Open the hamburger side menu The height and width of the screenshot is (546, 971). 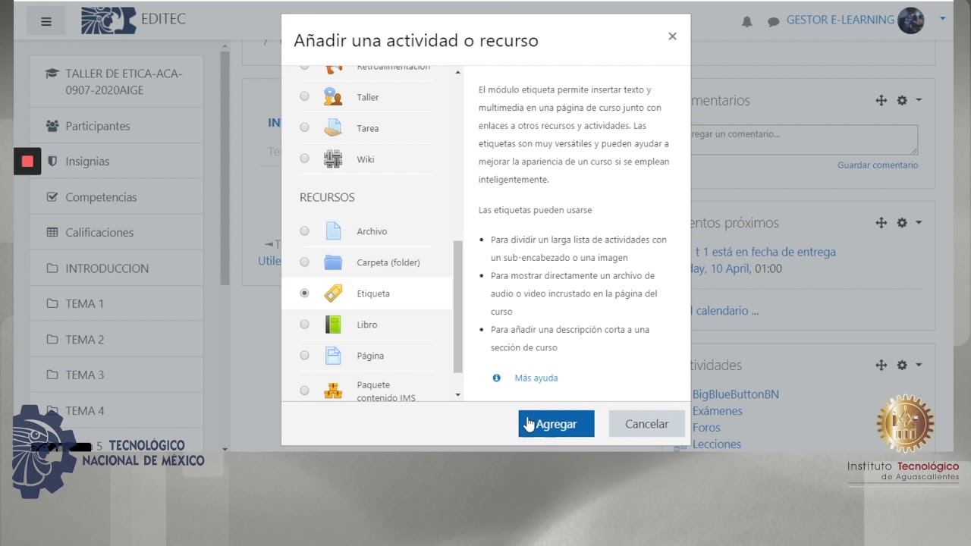tap(46, 21)
